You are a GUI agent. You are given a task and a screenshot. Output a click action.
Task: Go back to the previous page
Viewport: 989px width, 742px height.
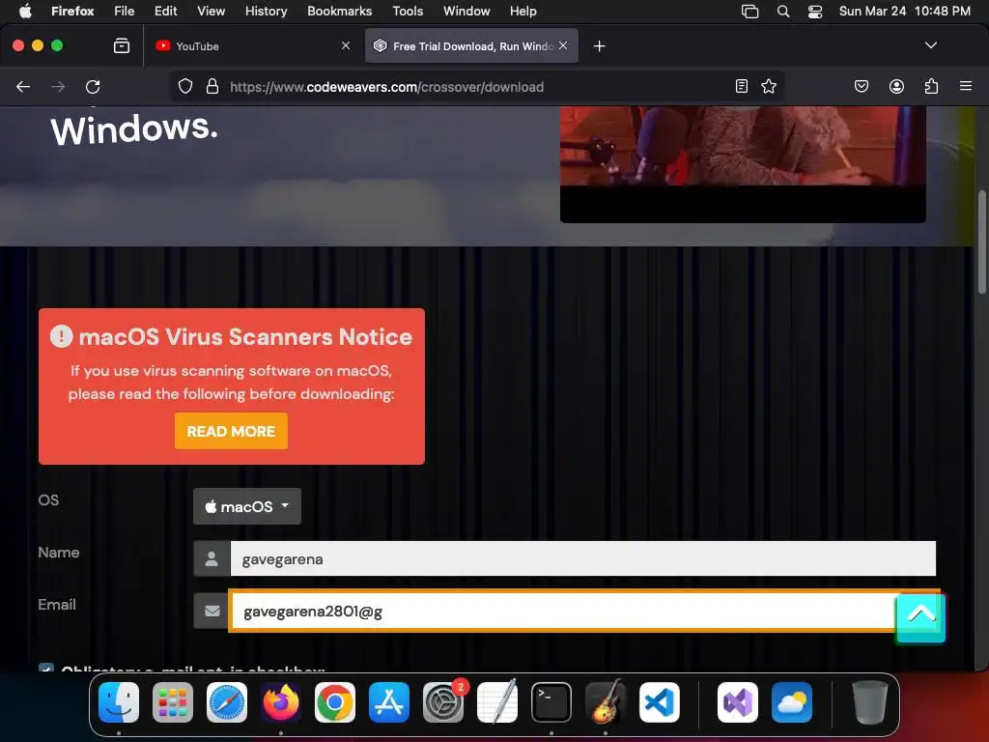point(23,86)
